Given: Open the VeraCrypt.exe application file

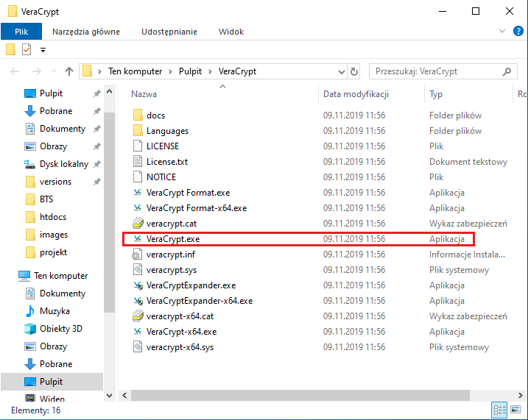Looking at the screenshot, I should [172, 239].
